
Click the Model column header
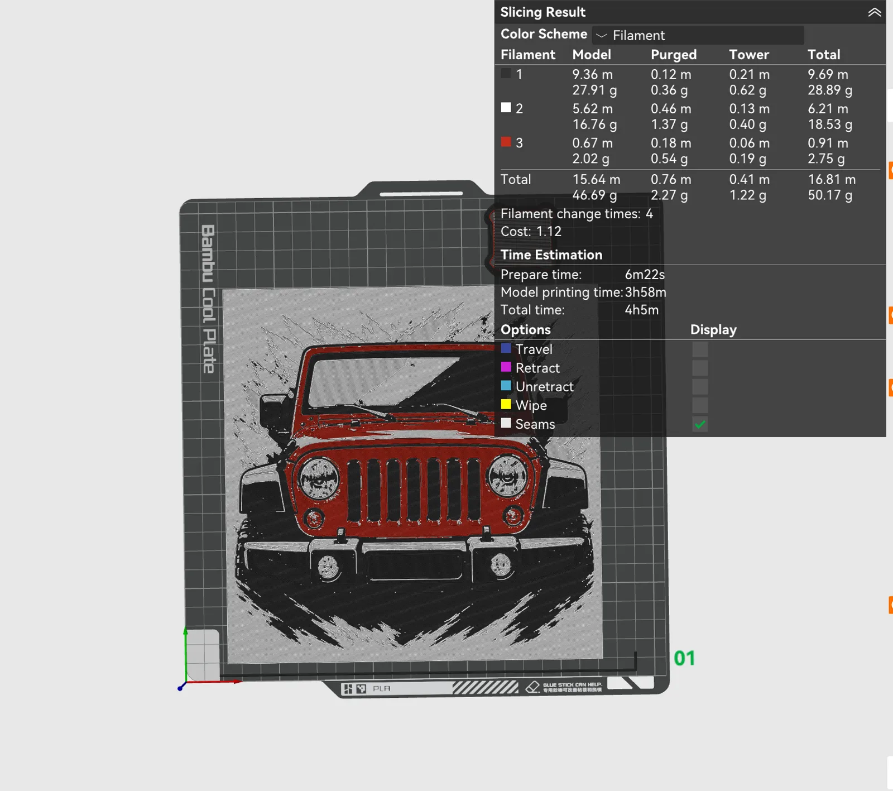[592, 55]
